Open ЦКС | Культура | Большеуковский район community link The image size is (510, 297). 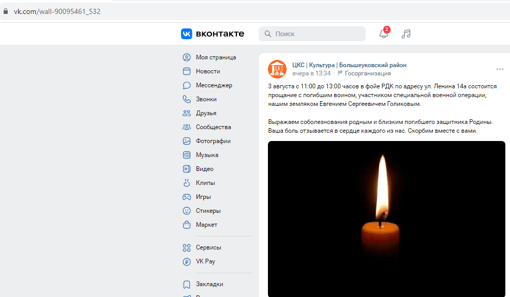[349, 65]
